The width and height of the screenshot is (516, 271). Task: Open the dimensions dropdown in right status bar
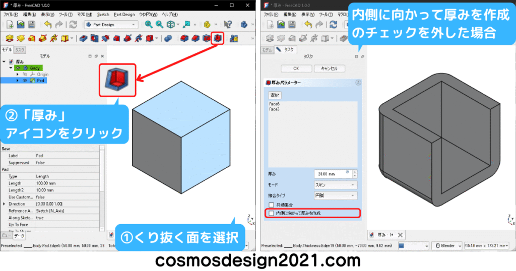(x=487, y=246)
